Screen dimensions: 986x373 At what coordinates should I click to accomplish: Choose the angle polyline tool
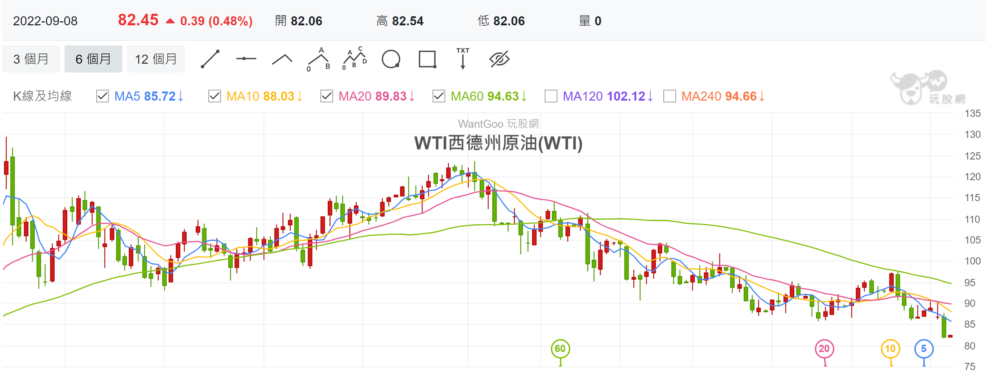click(x=282, y=59)
